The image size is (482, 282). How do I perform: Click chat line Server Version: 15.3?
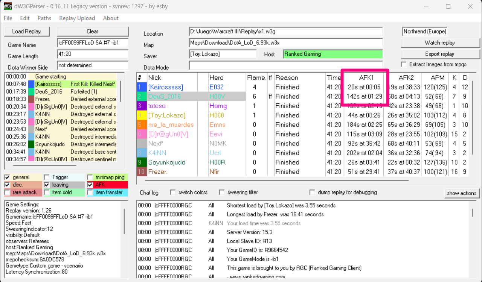pos(249,232)
